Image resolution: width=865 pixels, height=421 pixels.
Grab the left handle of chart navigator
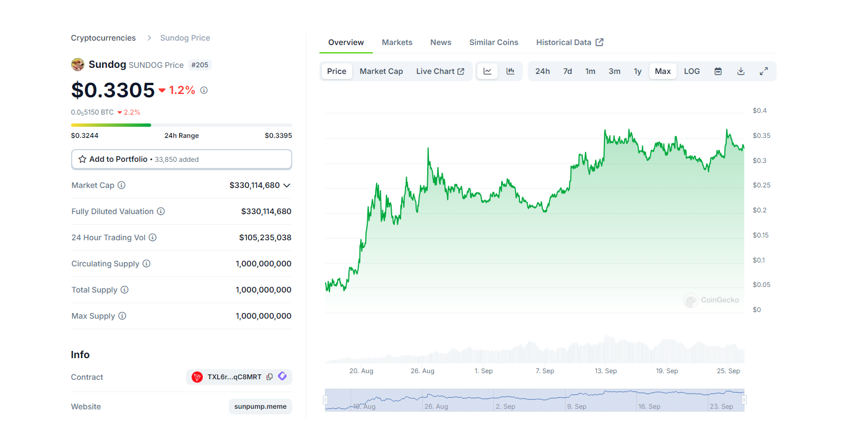(326, 400)
